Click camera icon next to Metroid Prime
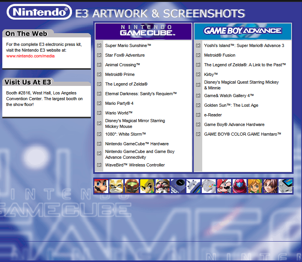The image size is (302, 262). pyautogui.click(x=99, y=75)
